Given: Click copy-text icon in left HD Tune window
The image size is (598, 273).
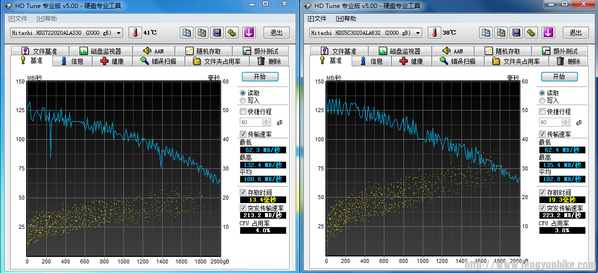Looking at the screenshot, I should [186, 33].
